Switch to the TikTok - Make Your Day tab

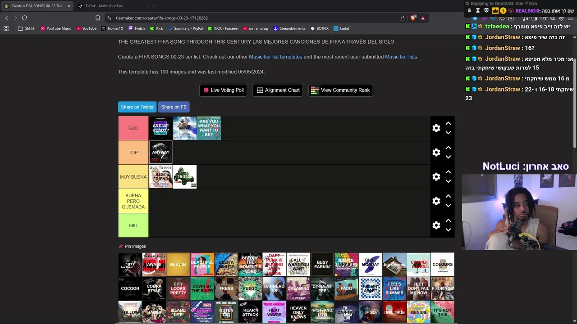click(110, 6)
